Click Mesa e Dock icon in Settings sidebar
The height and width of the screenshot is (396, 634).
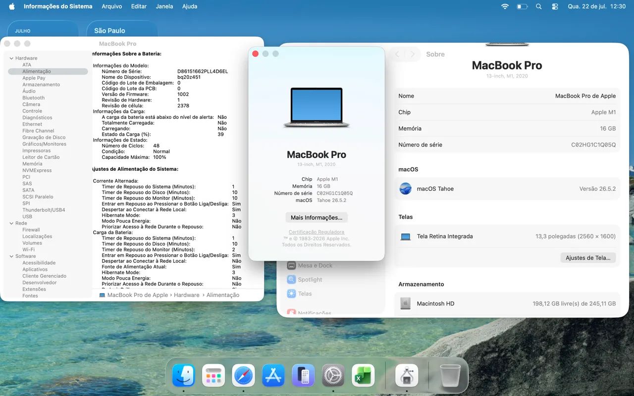click(x=291, y=265)
